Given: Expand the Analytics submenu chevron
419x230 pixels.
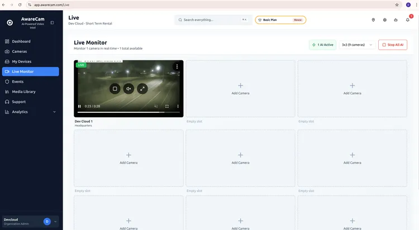Looking at the screenshot, I should (55, 112).
